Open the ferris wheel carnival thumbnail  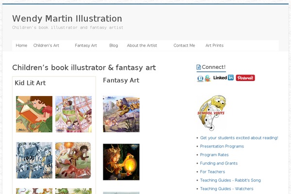(x=74, y=114)
